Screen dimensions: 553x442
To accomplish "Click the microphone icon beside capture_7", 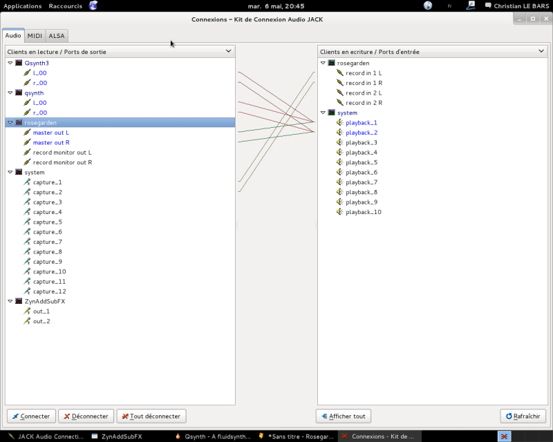I will (27, 242).
